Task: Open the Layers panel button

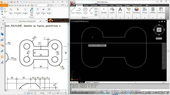Action: click(112, 11)
